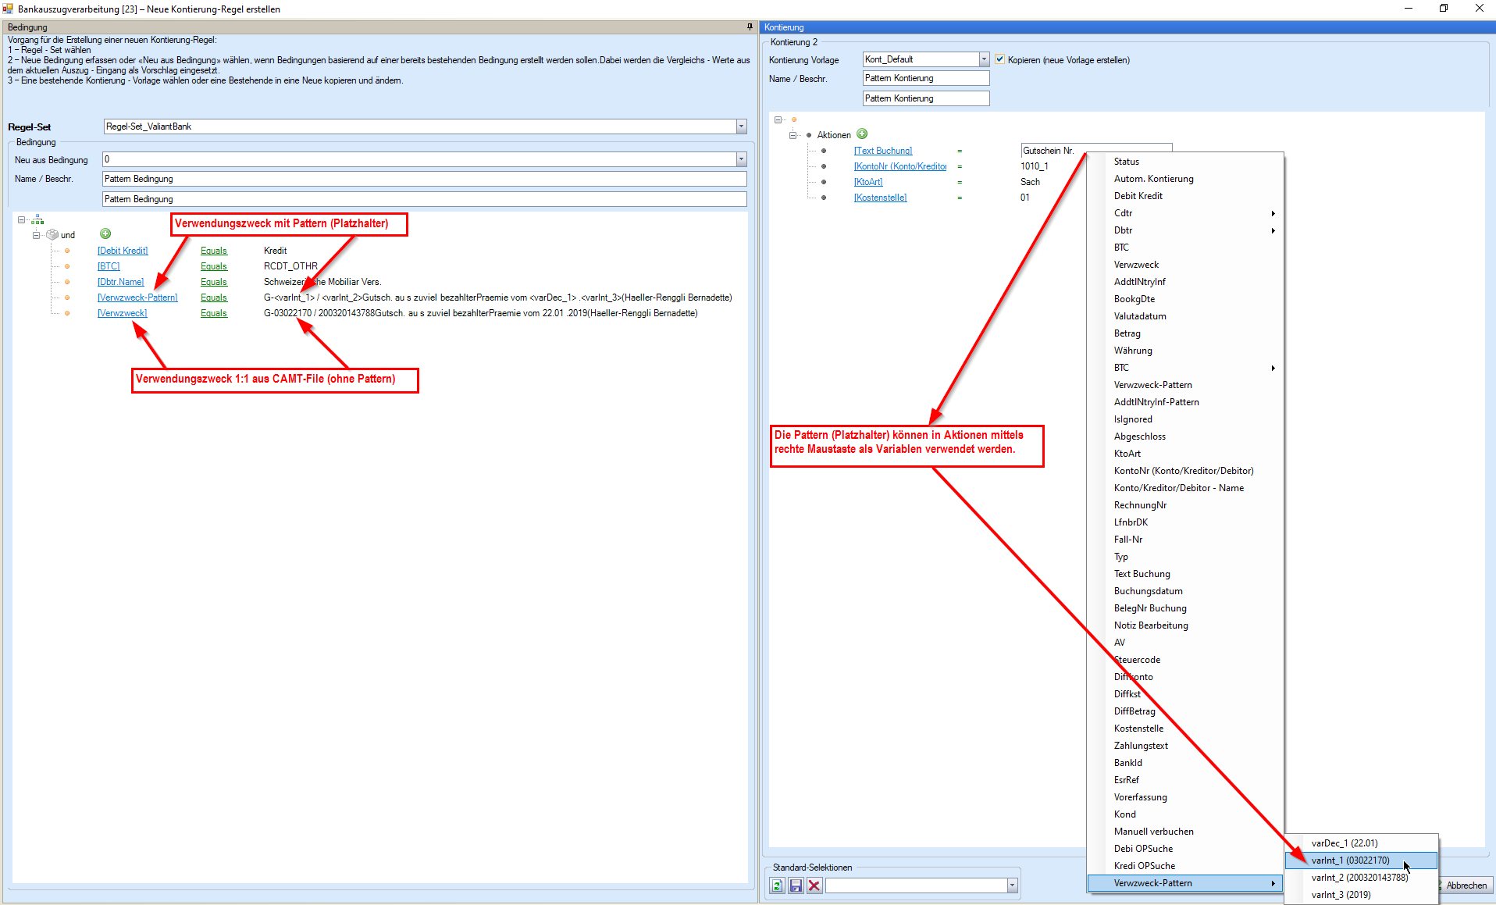Image resolution: width=1496 pixels, height=905 pixels.
Task: Choose 'varInt_2 (200320143788)' in the submenu
Action: pos(1361,878)
